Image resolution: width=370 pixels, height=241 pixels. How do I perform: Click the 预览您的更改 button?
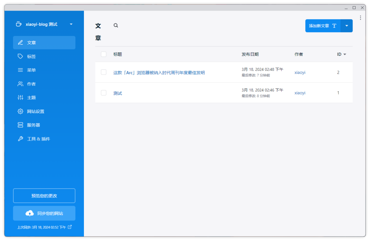44,195
